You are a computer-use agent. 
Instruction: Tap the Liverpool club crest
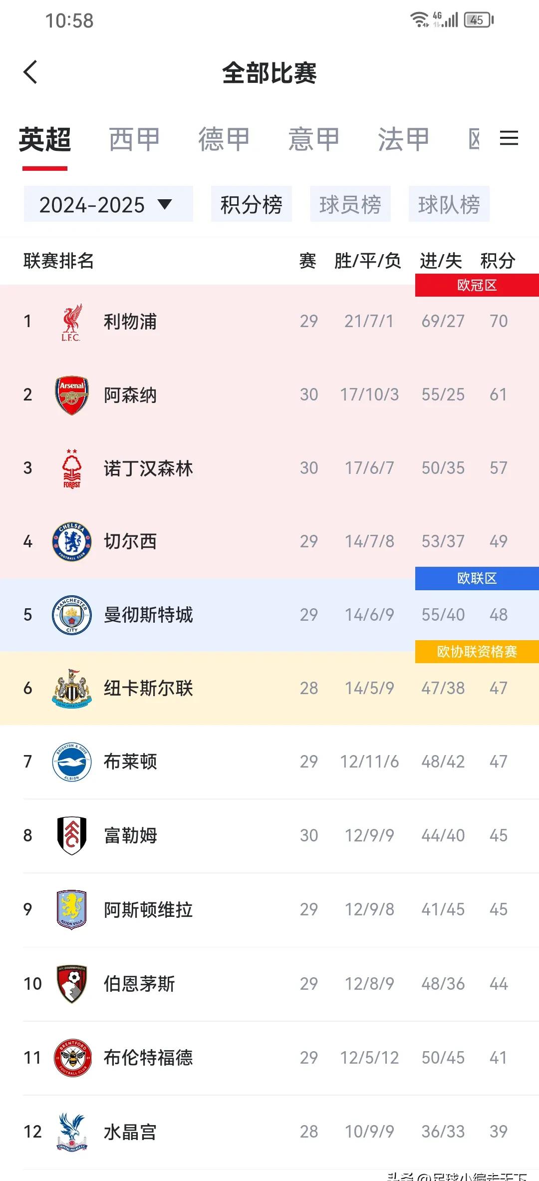click(71, 322)
